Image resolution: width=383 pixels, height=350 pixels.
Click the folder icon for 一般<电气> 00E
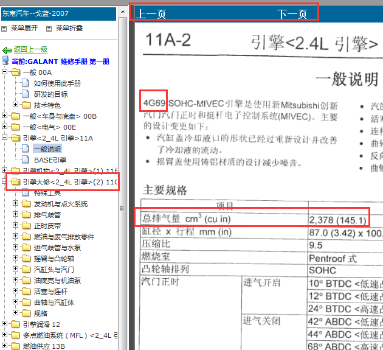click(x=15, y=127)
